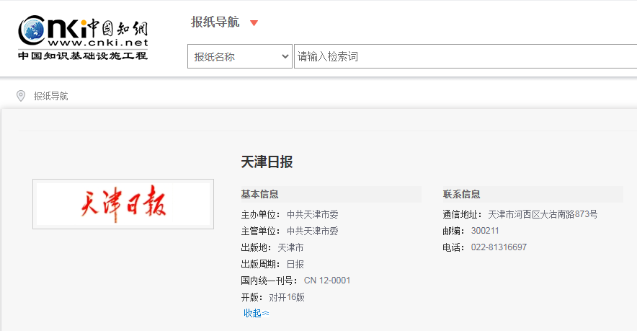Screen dimensions: 637x331
Task: Click the www.cnki.net text in the logo
Action: pyautogui.click(x=98, y=43)
